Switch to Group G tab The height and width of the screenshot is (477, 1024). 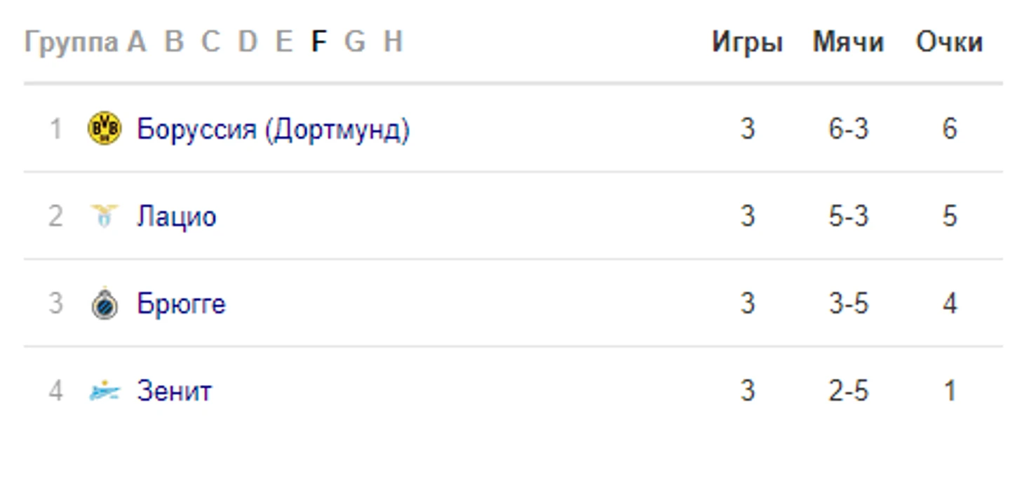click(x=355, y=43)
